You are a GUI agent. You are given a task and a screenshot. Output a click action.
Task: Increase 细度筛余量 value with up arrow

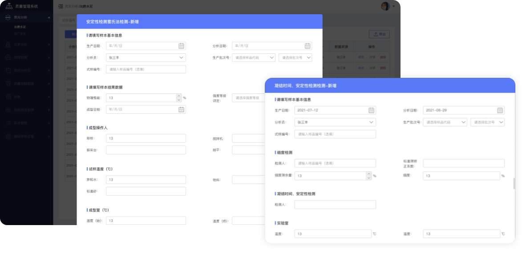[x=369, y=173]
